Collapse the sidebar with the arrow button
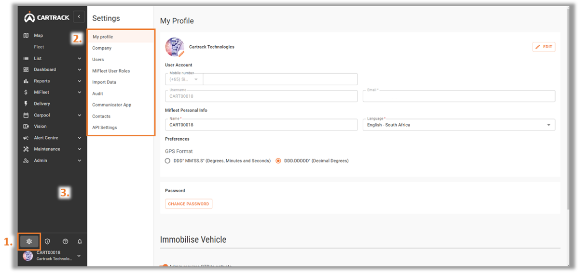This screenshot has height=275, width=578. coord(79,16)
